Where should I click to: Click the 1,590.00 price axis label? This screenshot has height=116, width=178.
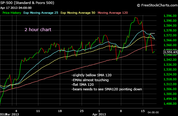coord(170,20)
